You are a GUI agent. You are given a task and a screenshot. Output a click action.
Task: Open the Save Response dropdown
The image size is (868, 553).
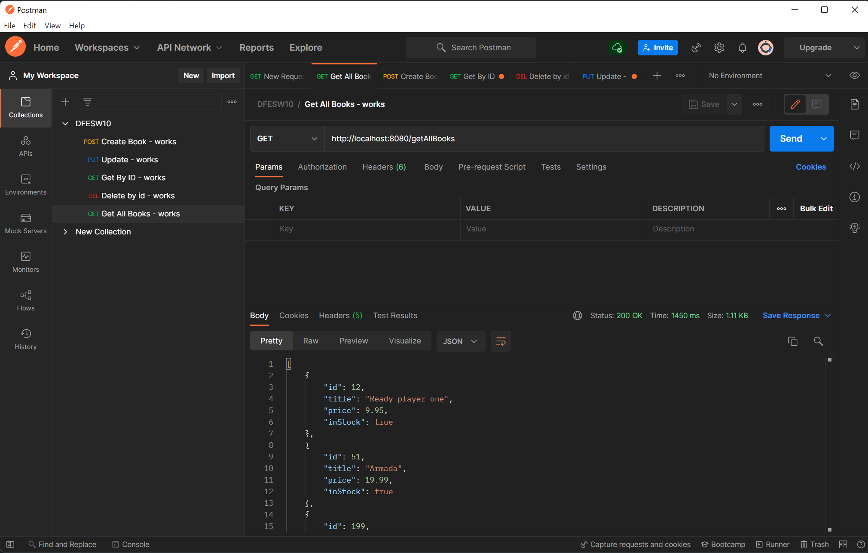[x=797, y=316]
